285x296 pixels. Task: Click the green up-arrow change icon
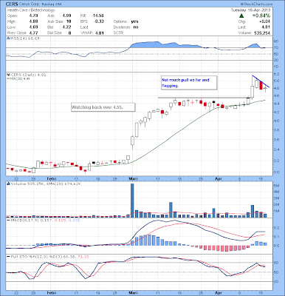(242, 16)
